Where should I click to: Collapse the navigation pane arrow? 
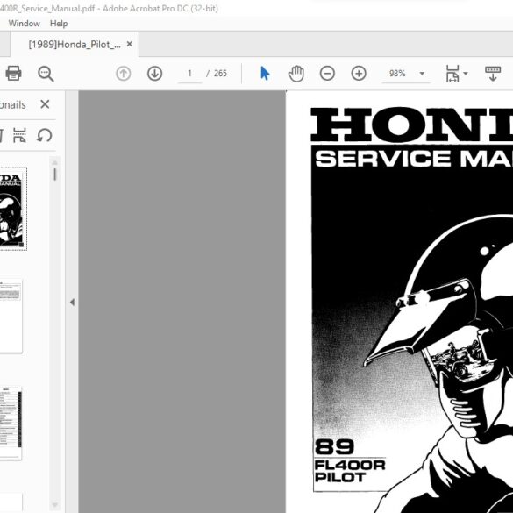coord(72,303)
